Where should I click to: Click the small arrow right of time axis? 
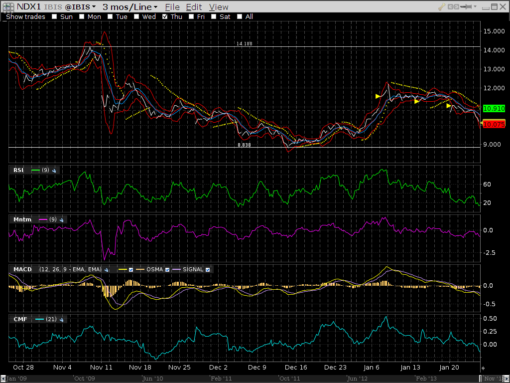tap(483, 368)
